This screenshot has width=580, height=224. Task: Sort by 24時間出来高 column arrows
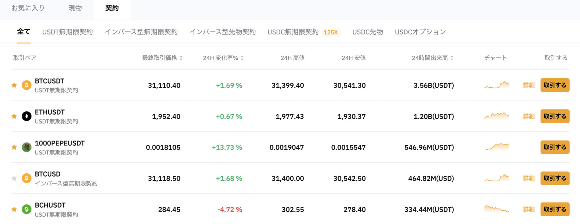pyautogui.click(x=452, y=58)
